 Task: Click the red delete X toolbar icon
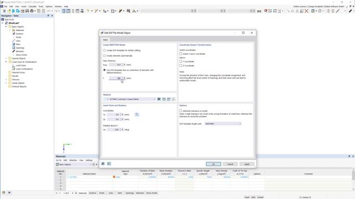(x=306, y=11)
